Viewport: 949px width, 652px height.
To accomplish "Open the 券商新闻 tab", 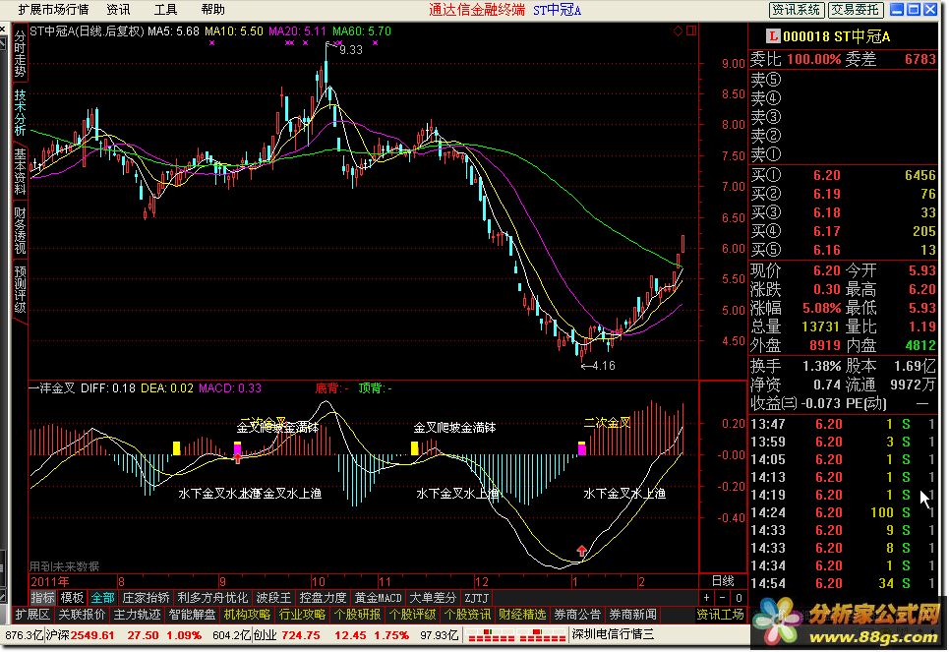I will coord(632,615).
